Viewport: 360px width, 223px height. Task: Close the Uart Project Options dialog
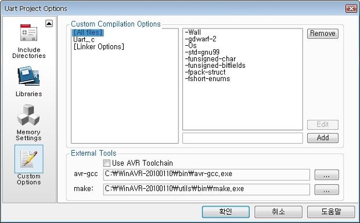coord(351,9)
